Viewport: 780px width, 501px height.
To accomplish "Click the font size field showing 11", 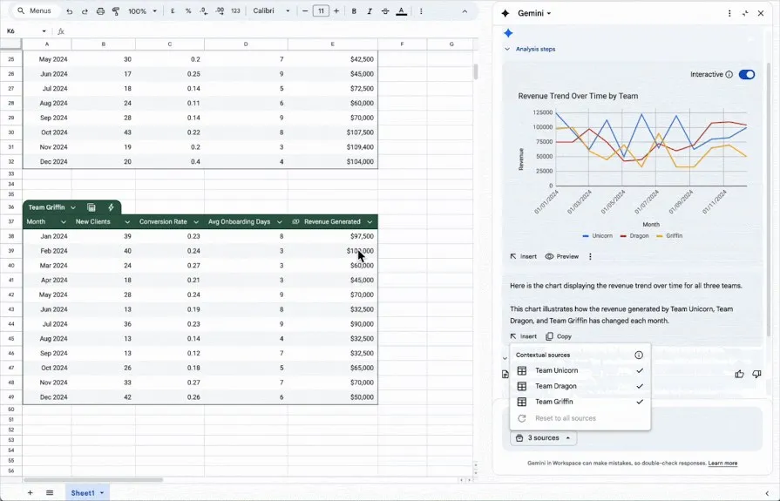I will click(x=321, y=11).
